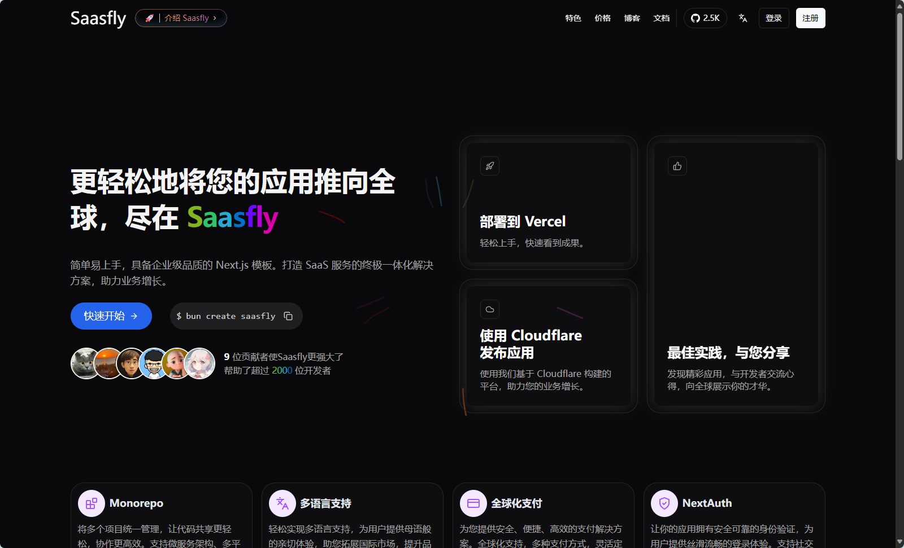Open the 介绍 Saasfly announcement pill
Viewport: 904px width, 548px height.
[x=181, y=18]
